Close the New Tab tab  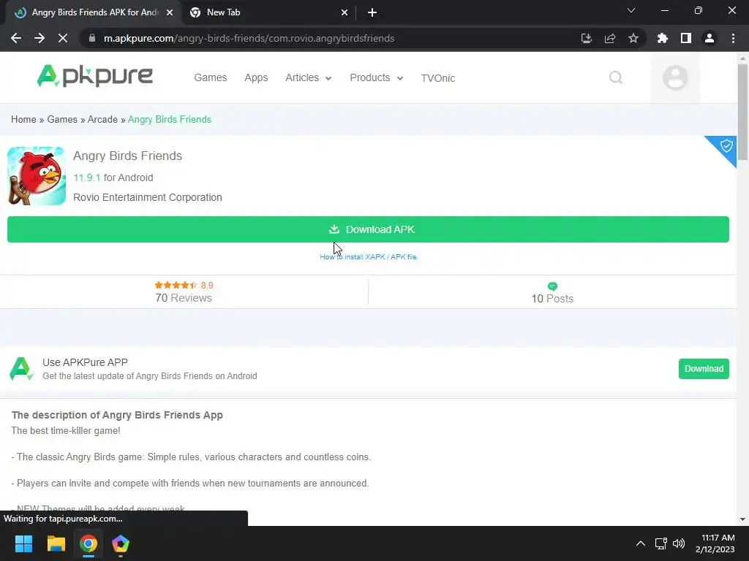[345, 13]
